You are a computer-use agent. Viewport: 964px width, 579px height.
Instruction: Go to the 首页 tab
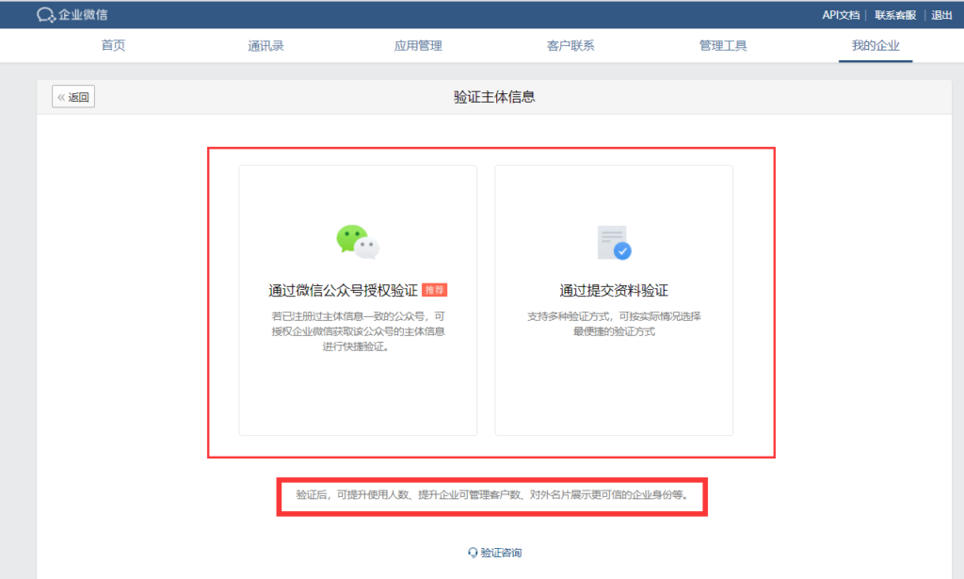[x=113, y=45]
